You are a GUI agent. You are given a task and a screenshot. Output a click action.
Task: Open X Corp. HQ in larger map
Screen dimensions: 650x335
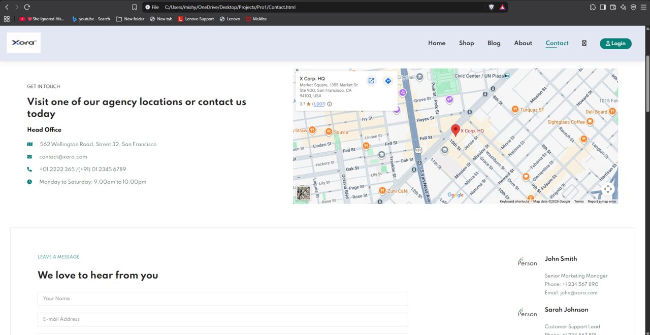(371, 81)
